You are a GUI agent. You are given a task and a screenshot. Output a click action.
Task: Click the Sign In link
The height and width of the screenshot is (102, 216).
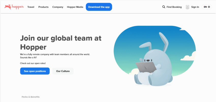coord(195,7)
